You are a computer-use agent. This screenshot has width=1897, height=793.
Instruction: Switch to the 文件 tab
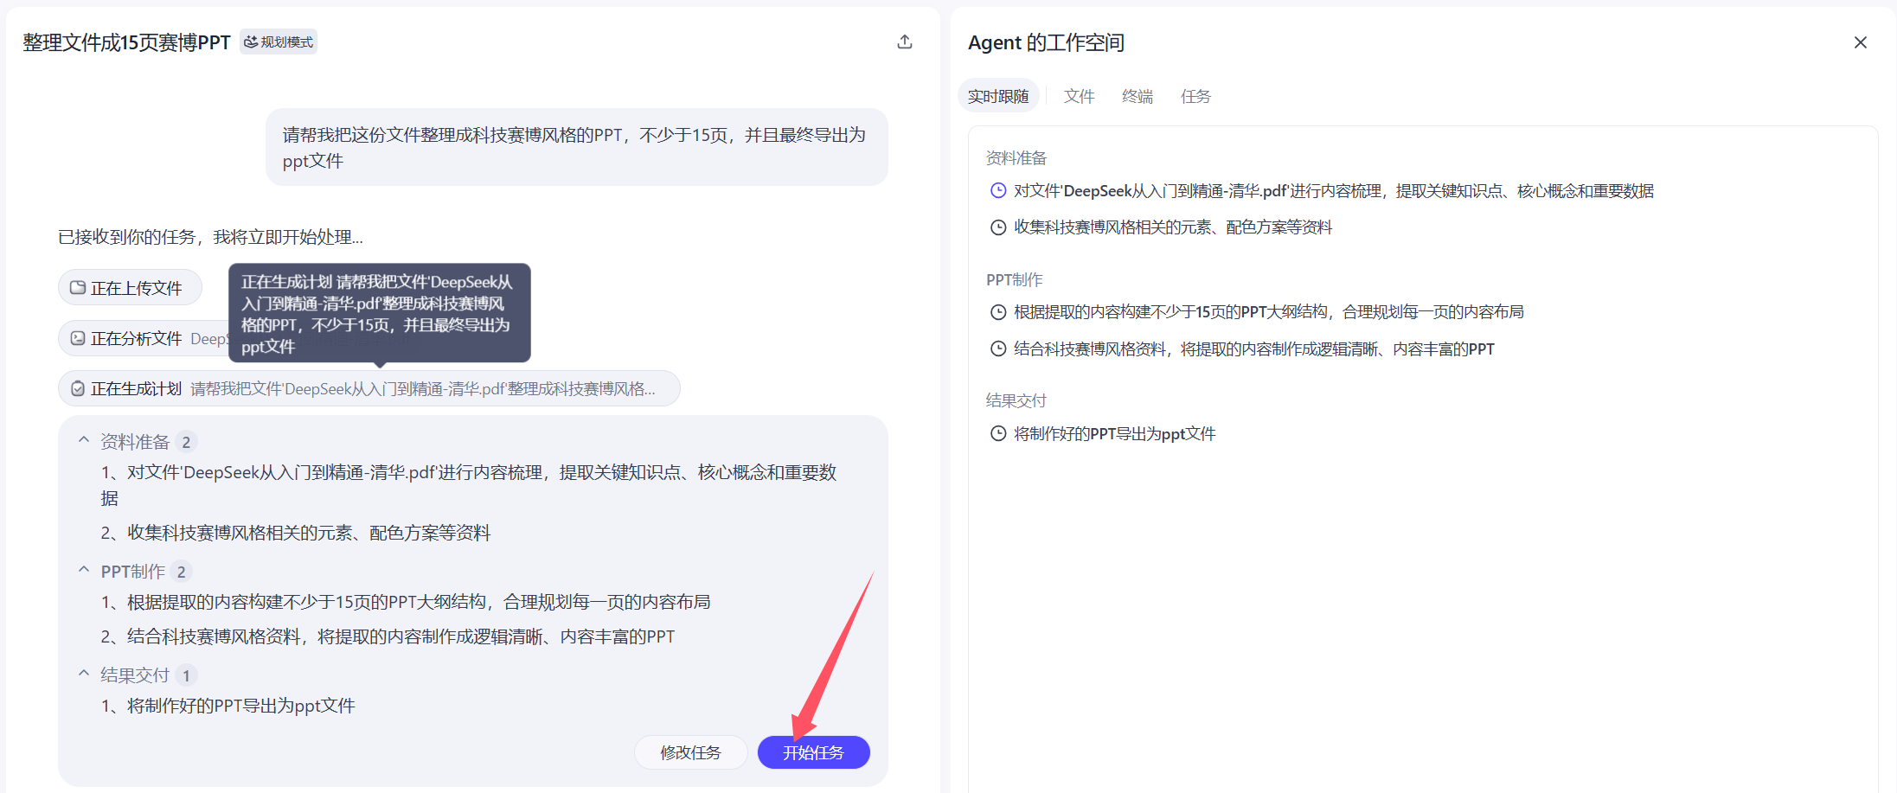(1079, 96)
